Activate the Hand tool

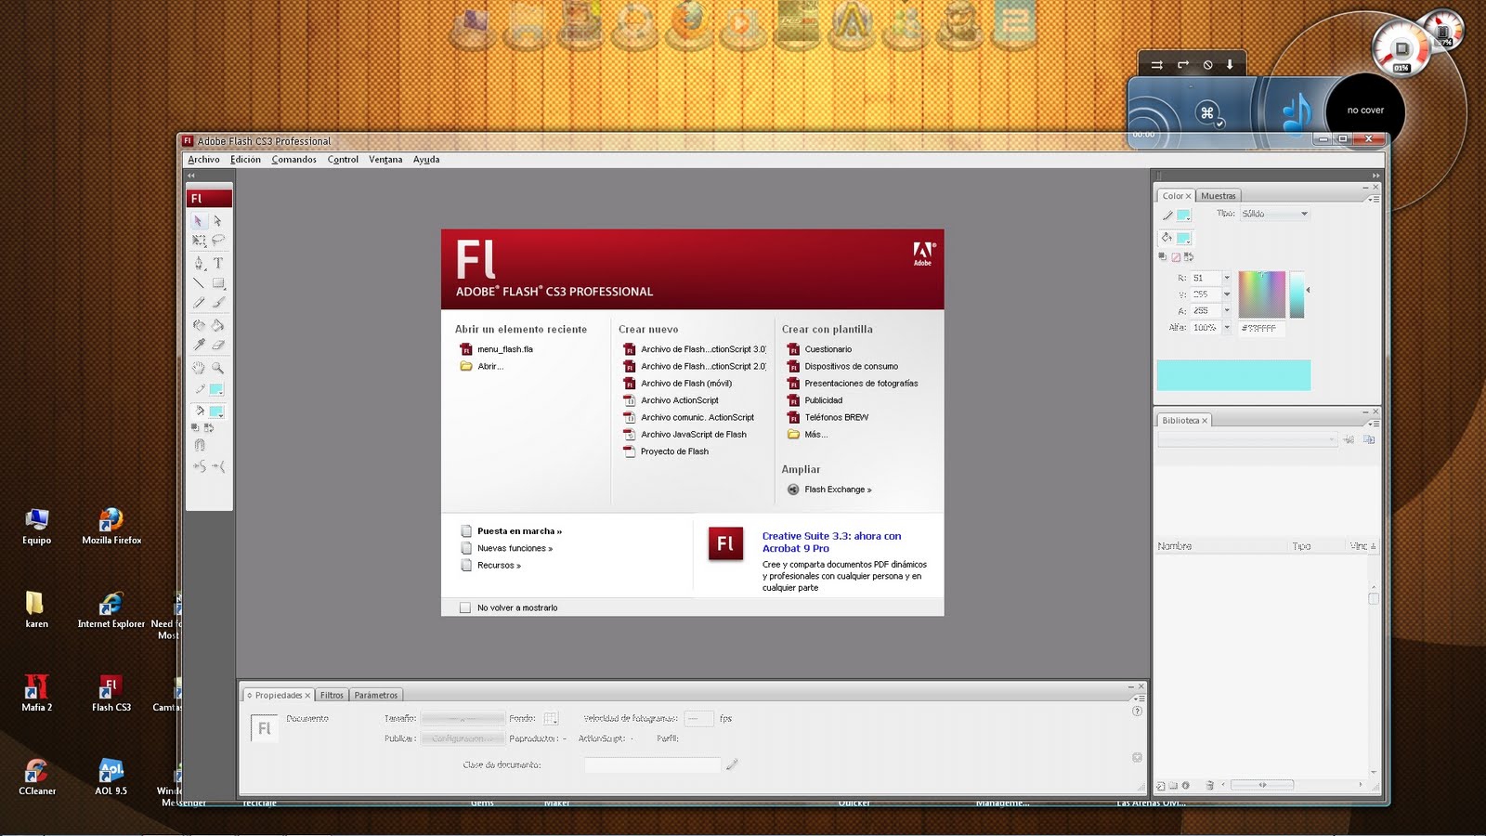[x=198, y=366]
